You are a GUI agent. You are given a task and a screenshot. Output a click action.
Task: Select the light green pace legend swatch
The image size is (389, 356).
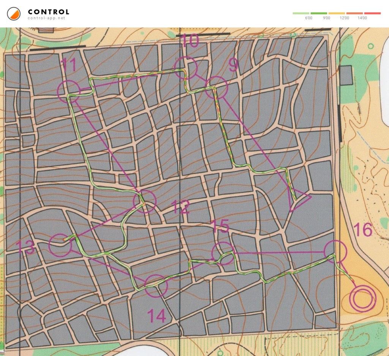301,13
